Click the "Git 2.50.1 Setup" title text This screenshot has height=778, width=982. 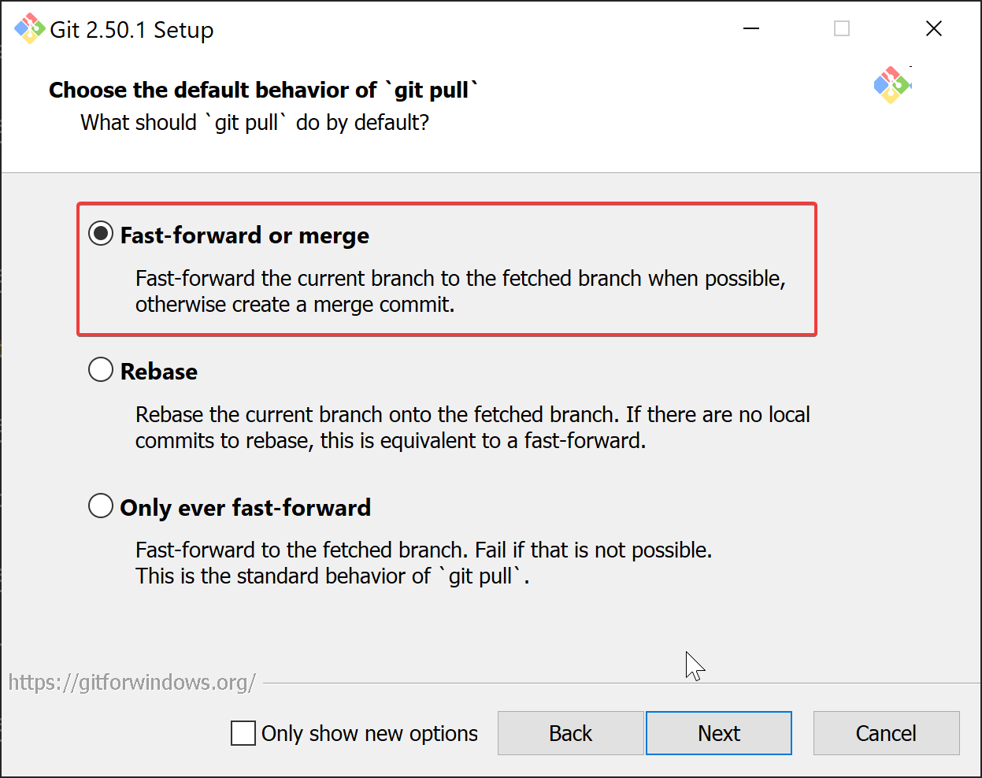132,30
